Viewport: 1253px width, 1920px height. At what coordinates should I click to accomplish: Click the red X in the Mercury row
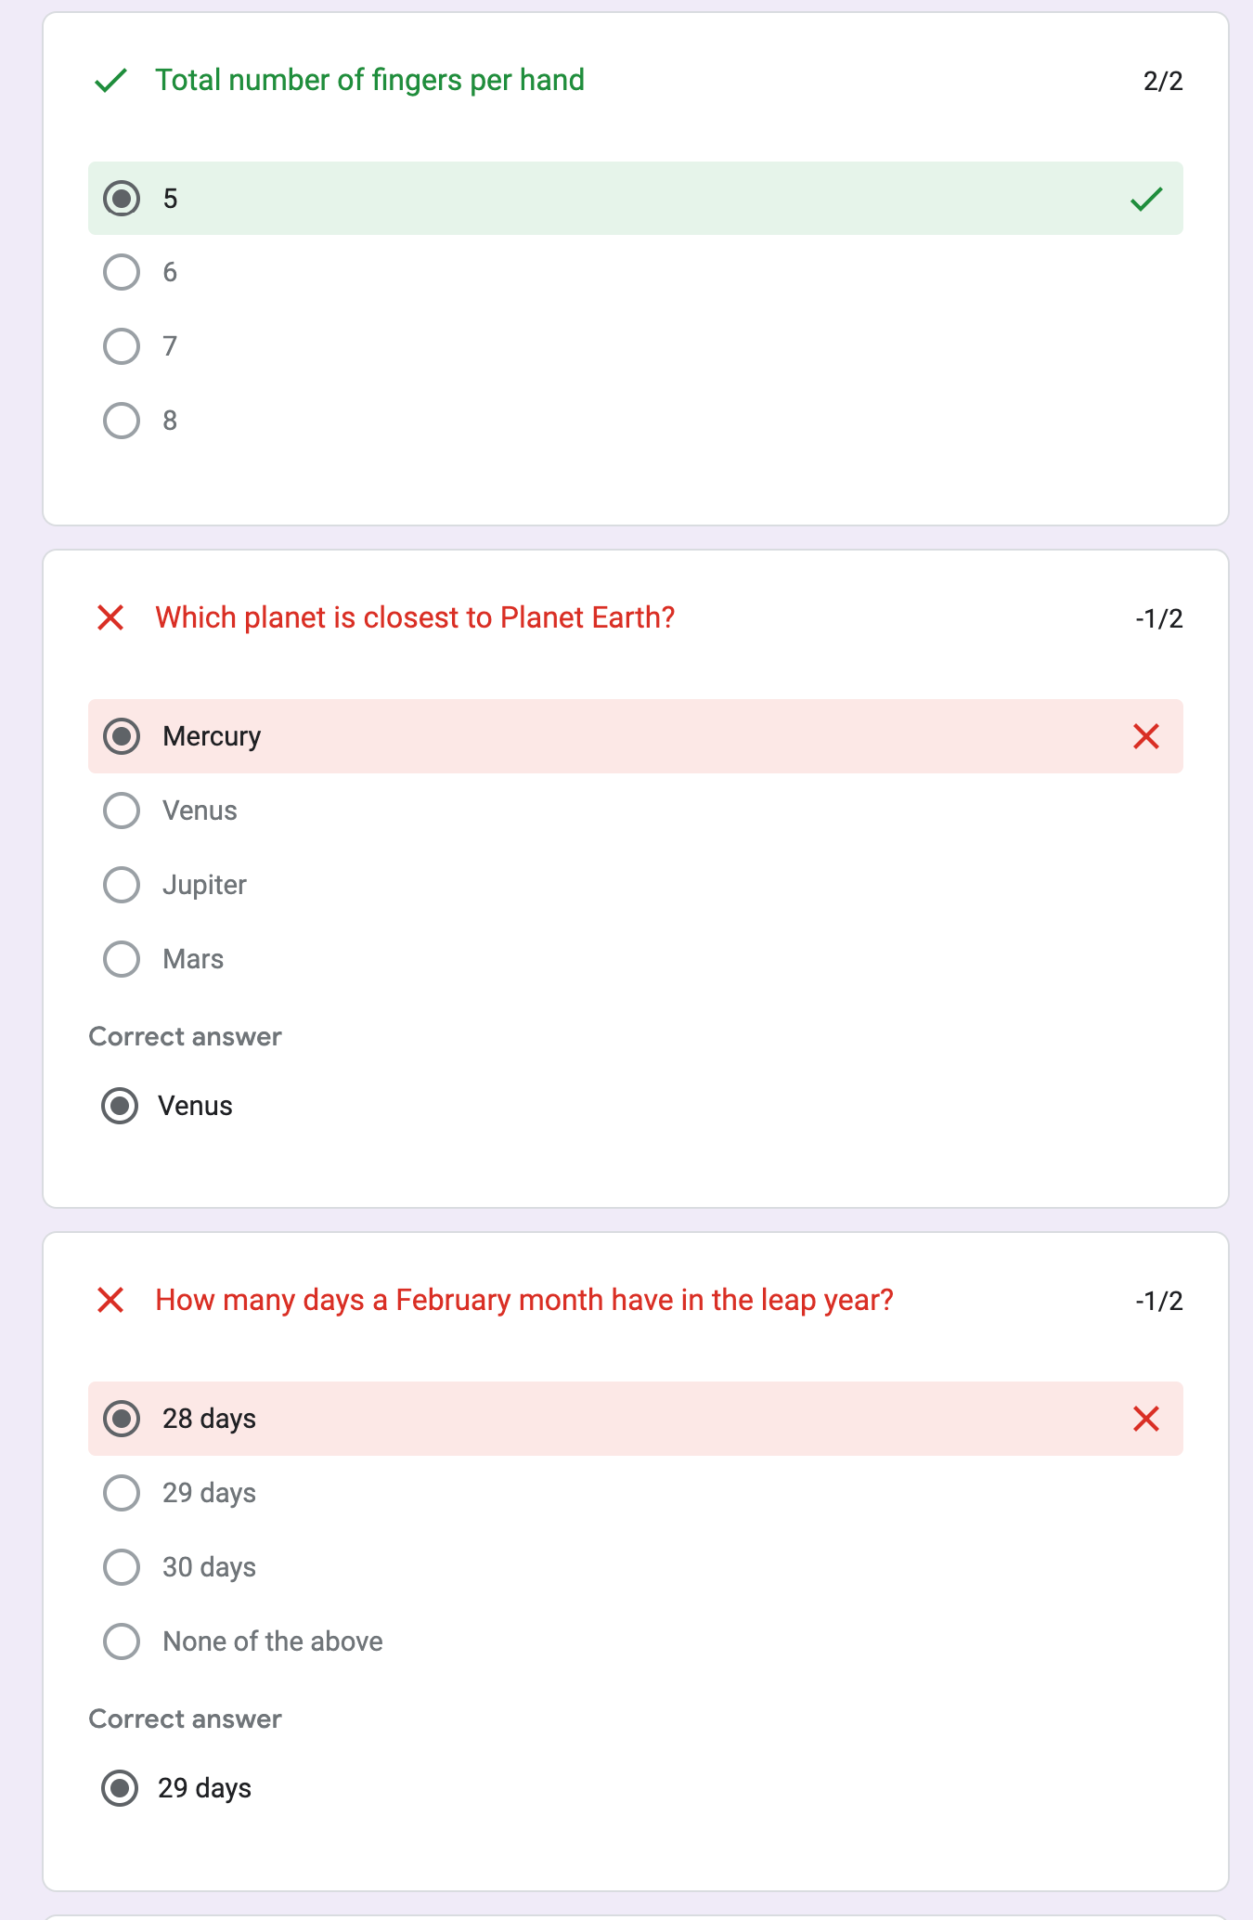pos(1146,736)
